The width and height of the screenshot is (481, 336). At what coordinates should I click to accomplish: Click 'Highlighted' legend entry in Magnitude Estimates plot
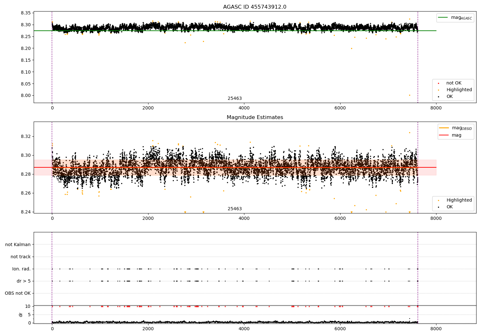click(459, 200)
